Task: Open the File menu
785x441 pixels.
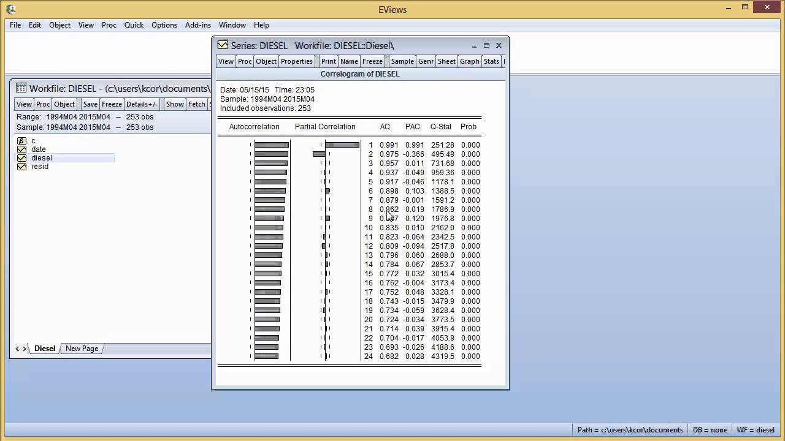Action: [x=15, y=25]
